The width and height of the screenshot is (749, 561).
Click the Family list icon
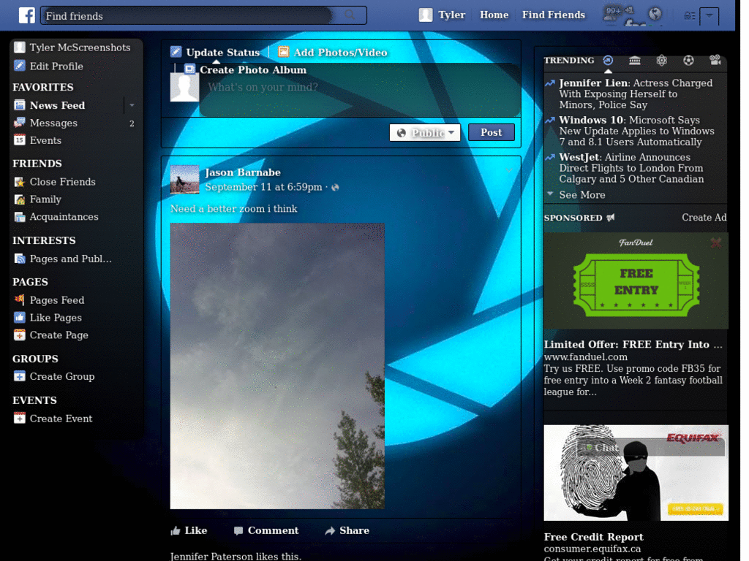tap(19, 199)
